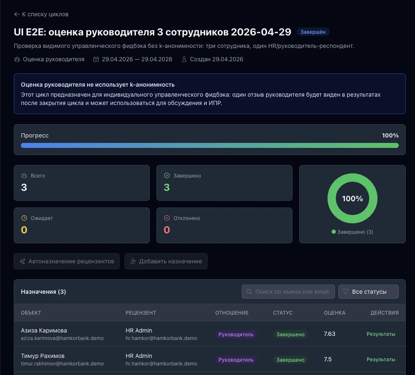The image size is (415, 375).
Task: Click the clock icon in Ожидает card
Action: 24,218
